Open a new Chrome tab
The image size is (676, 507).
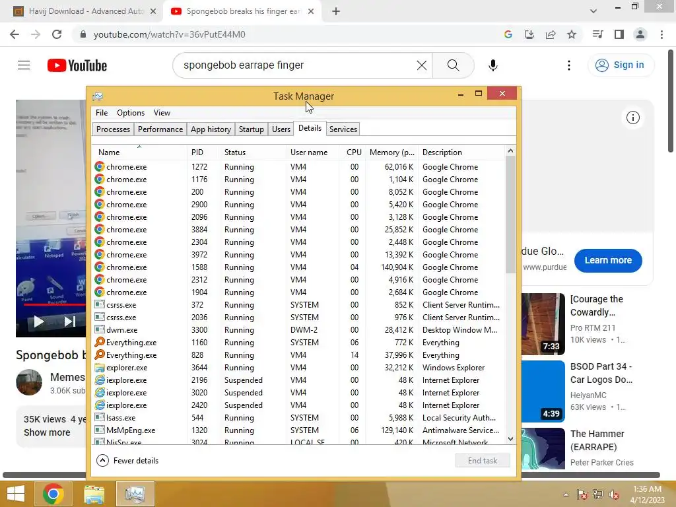point(336,11)
